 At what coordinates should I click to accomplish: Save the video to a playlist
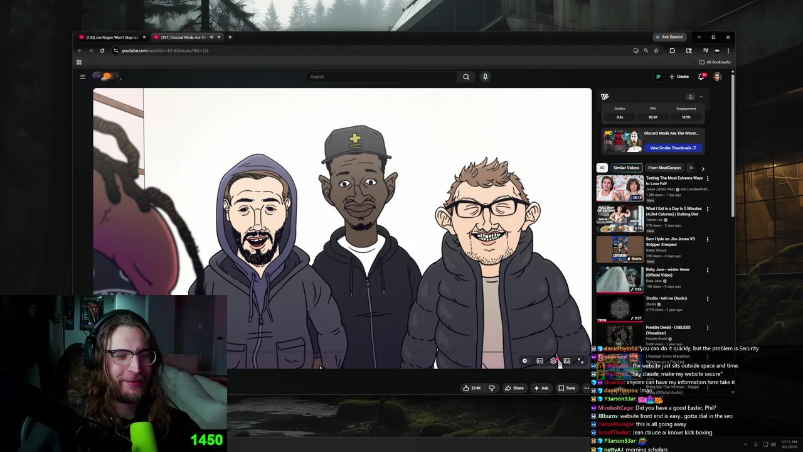567,388
